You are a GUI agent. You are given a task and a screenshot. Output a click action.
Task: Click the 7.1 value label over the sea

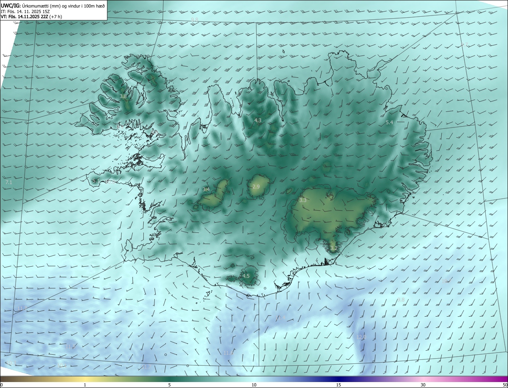click(x=9, y=182)
